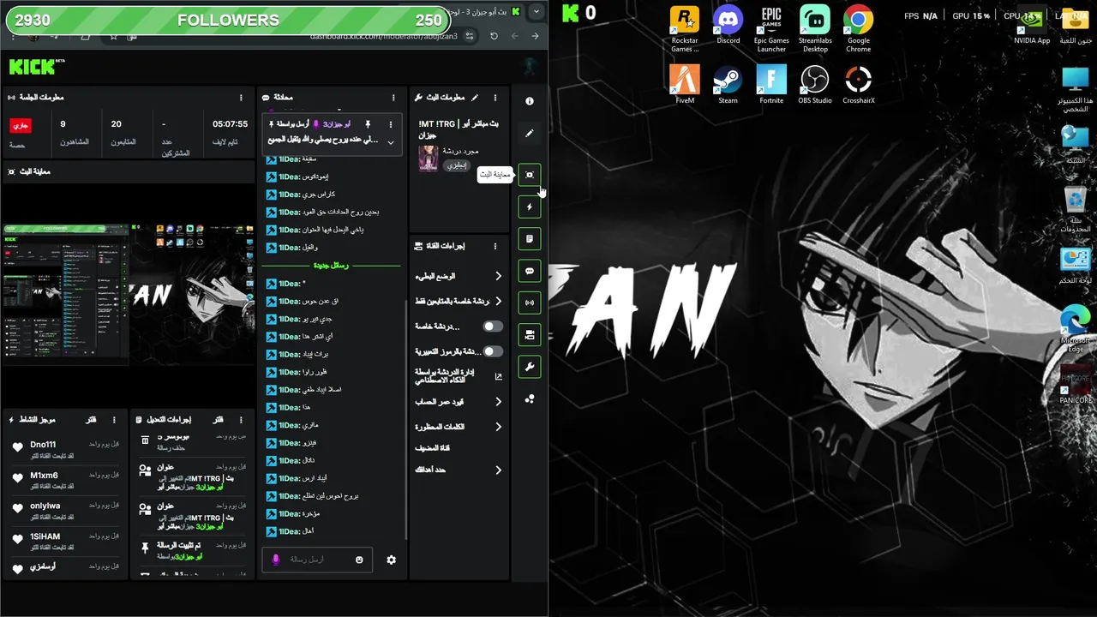Expand banned words chevron
Viewport: 1097px width, 617px height.
pyautogui.click(x=498, y=427)
